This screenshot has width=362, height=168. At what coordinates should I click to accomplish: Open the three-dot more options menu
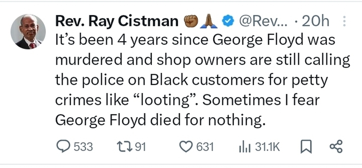pos(345,22)
